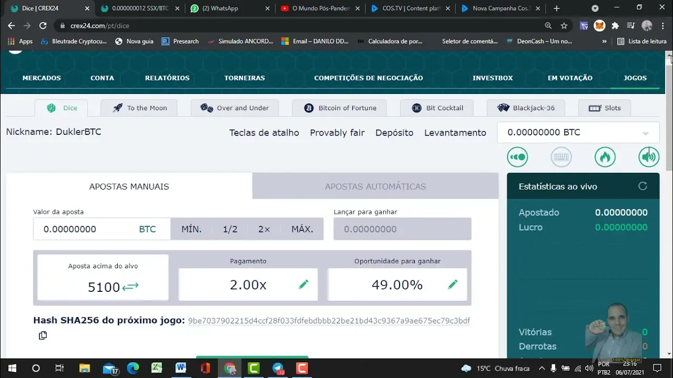Image resolution: width=673 pixels, height=378 pixels.
Task: Expand the BTC balance dropdown
Action: pyautogui.click(x=645, y=133)
